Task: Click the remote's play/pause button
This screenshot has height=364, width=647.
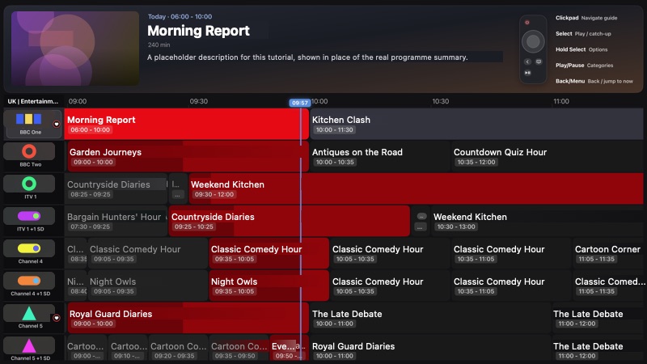Action: pos(527,73)
